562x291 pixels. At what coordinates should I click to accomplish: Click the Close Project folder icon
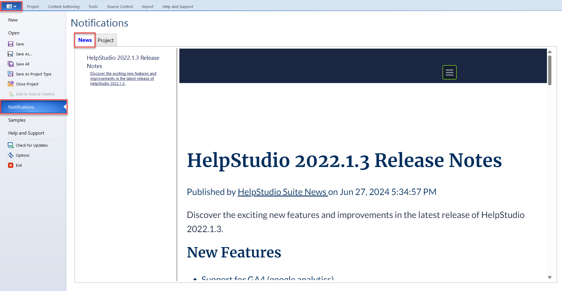pos(11,84)
